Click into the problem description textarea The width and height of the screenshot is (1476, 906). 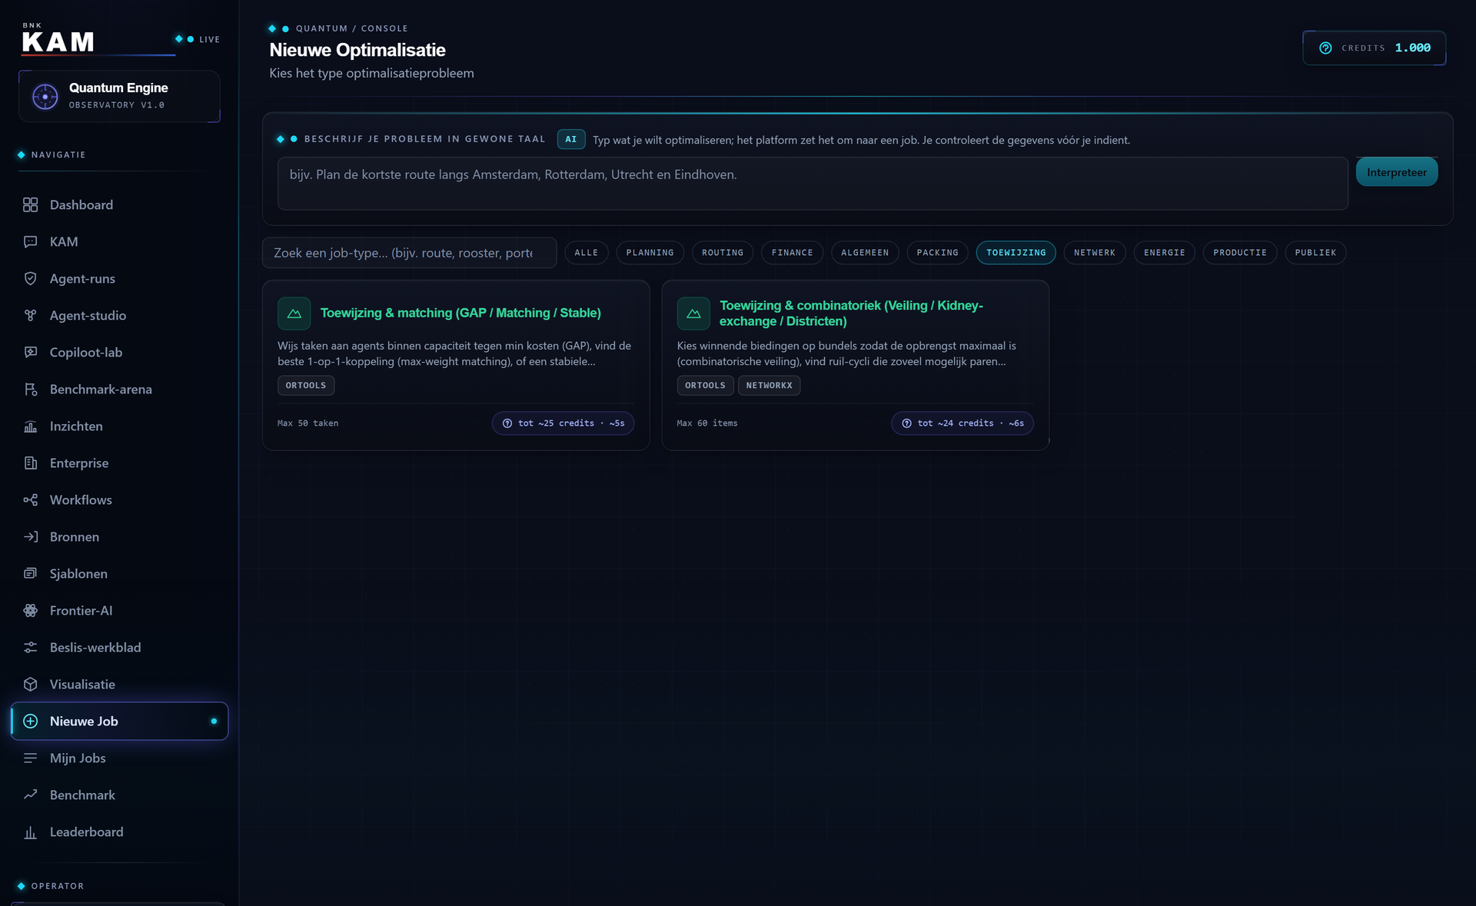point(813,184)
